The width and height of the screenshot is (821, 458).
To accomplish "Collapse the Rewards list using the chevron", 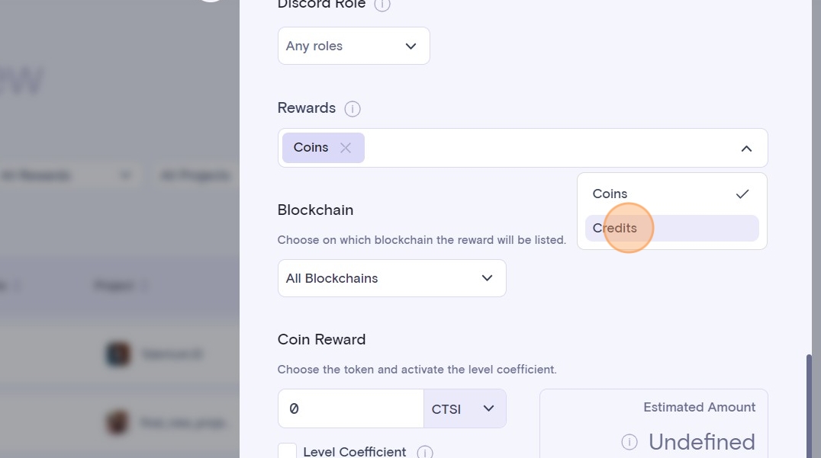I will click(746, 149).
